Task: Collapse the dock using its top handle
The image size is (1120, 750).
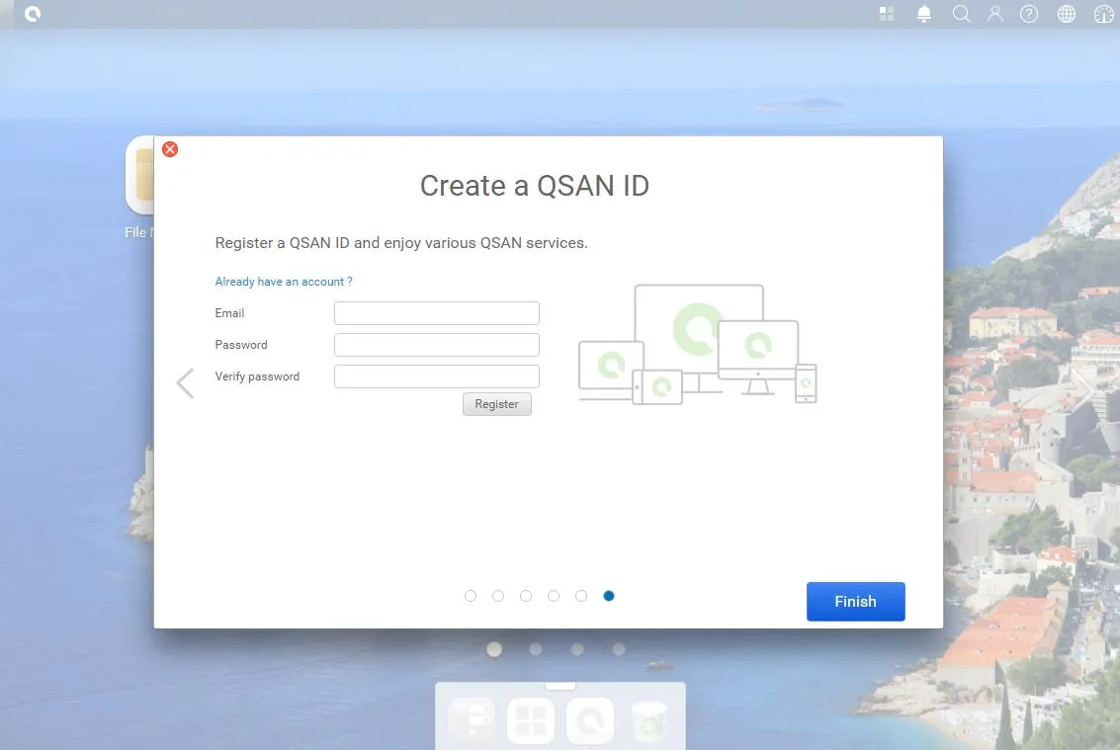Action: click(560, 686)
